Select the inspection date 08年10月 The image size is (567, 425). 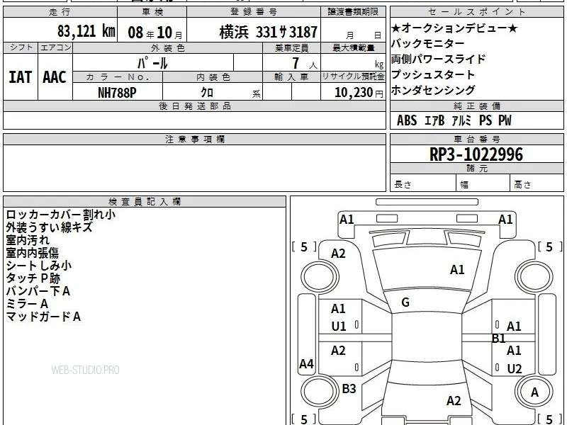click(155, 33)
